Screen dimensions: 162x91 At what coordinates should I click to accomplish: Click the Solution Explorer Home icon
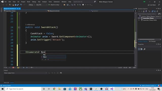(x=144, y=11)
